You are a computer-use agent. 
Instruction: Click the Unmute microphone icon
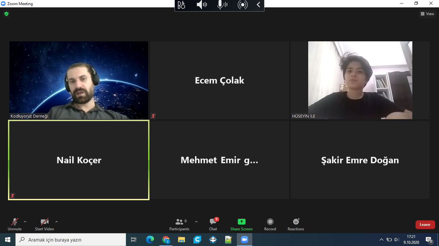click(x=15, y=222)
